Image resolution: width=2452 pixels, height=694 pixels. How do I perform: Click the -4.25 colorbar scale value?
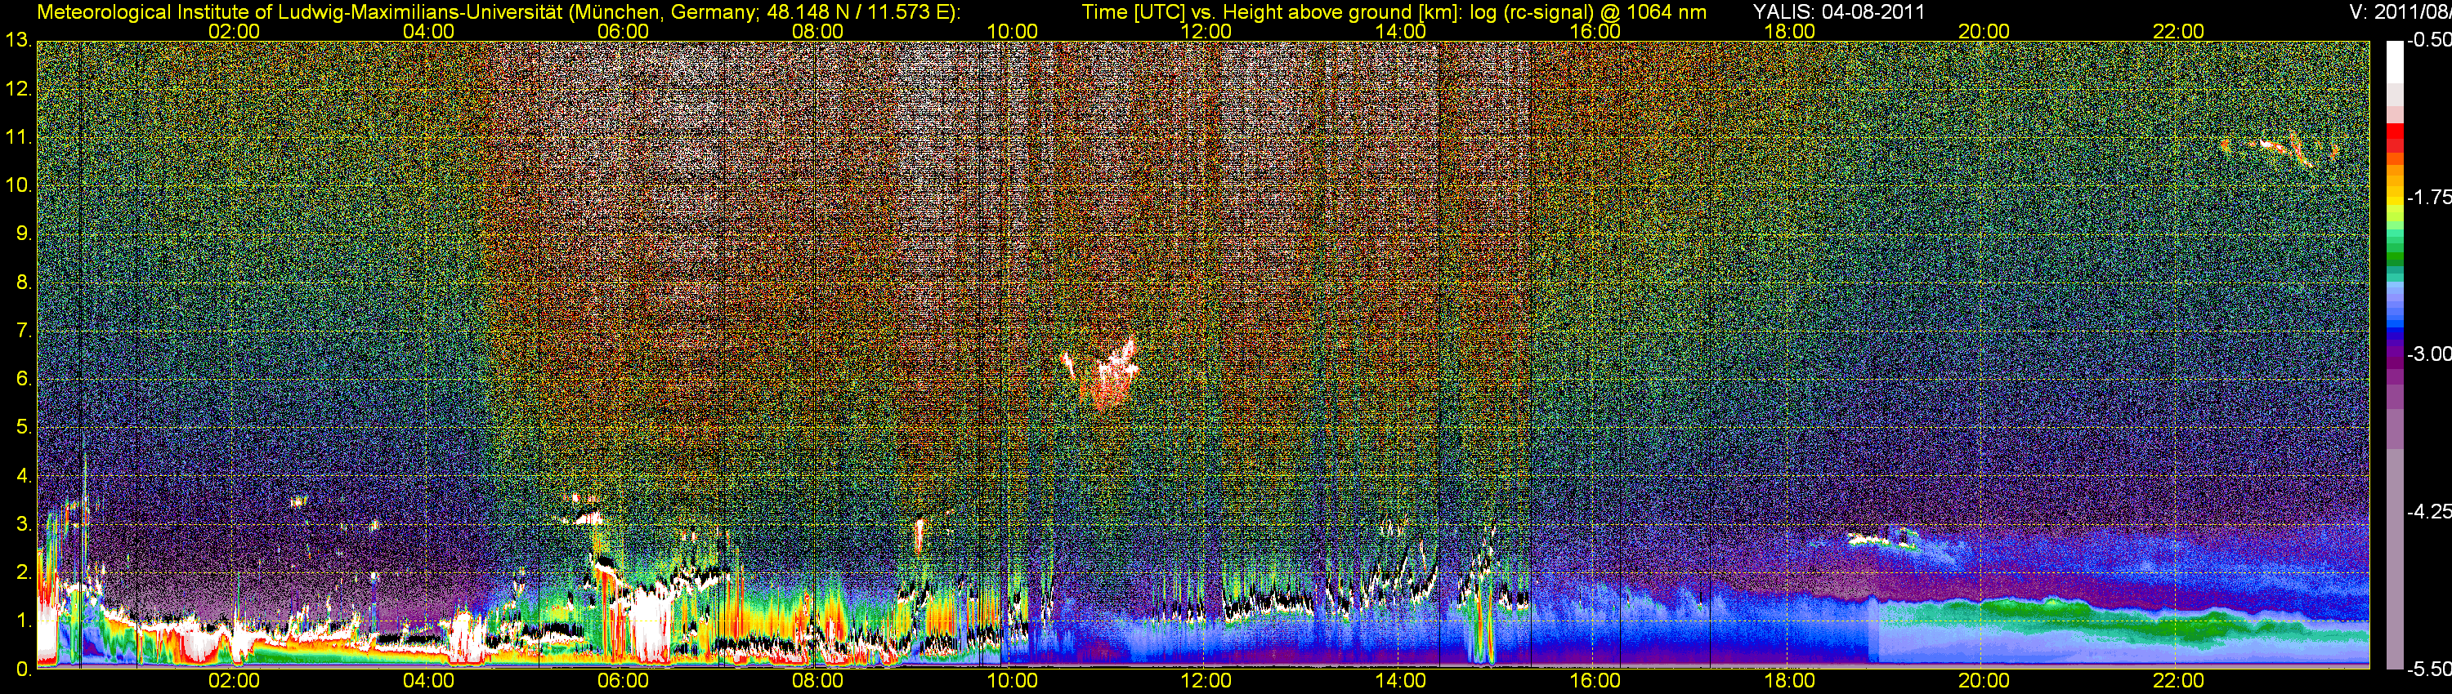click(x=2428, y=511)
